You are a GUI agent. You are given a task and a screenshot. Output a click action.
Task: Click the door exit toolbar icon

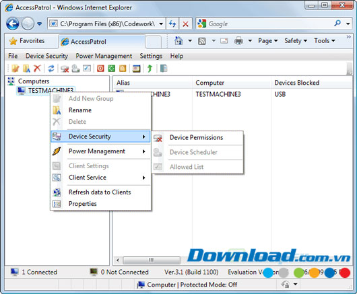[164, 68]
